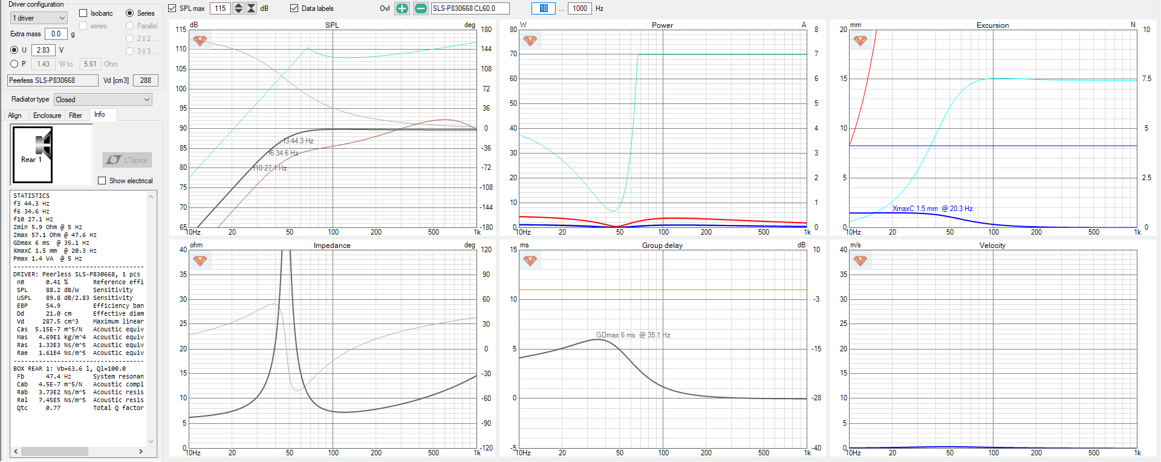Click the 'GDmax 6 ms @ 35.1 Hz' chart label
Screen dimensions: 1161x462
633,335
